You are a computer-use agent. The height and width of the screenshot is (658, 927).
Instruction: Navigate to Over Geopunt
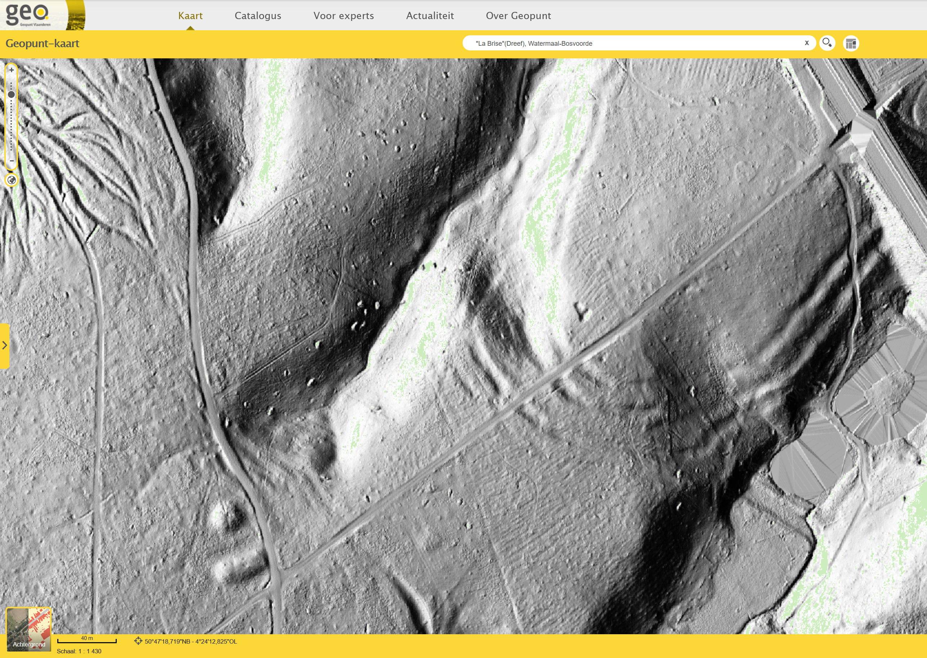tap(518, 16)
